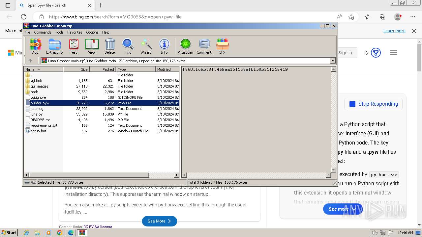The height and width of the screenshot is (237, 422).
Task: Sort files by Packed column
Action: coord(103,69)
